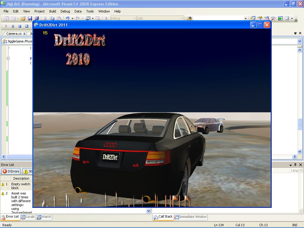This screenshot has height=228, width=304.
Task: Open the Error List window position dropdown
Action: click(x=290, y=165)
